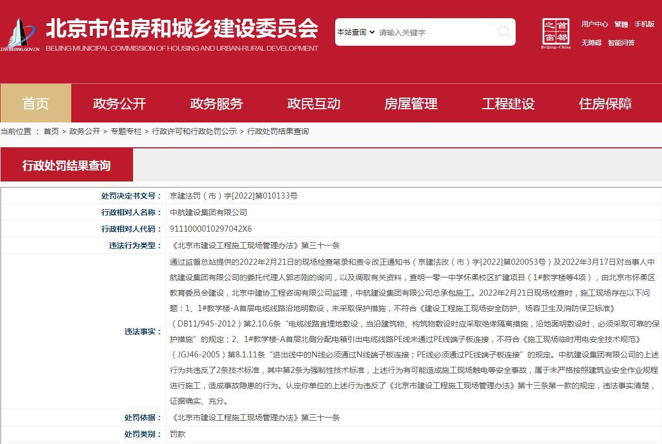Click the 处罚类别 value 罚款
Screen dimensions: 662x444
click(177, 434)
